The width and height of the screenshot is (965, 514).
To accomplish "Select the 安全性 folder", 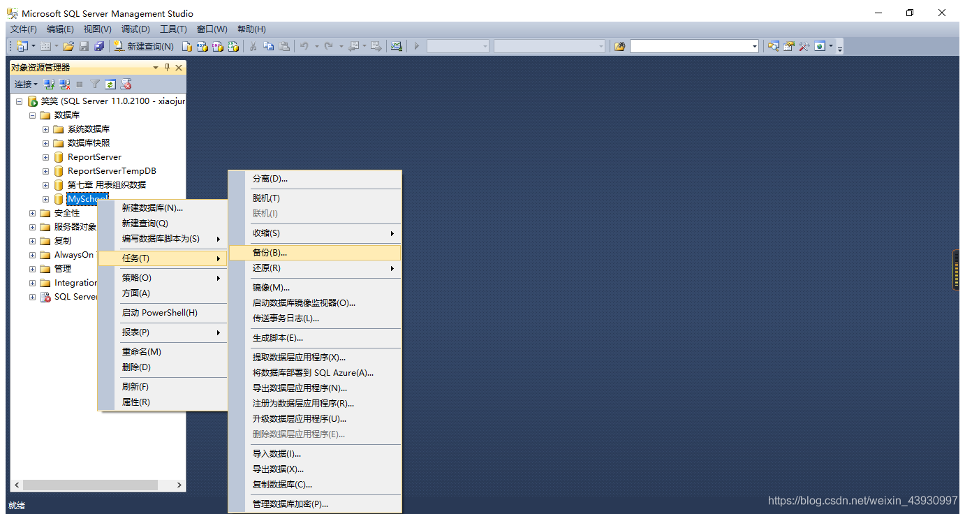I will (x=67, y=213).
